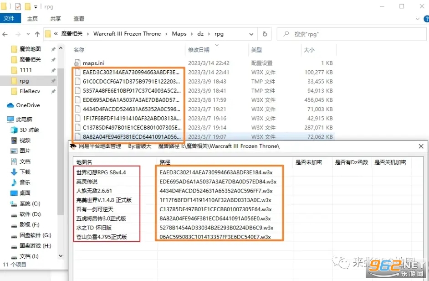This screenshot has width=429, height=281.
Task: Open 魔兽相关 pinned folder in sidebar
Action: point(30,59)
